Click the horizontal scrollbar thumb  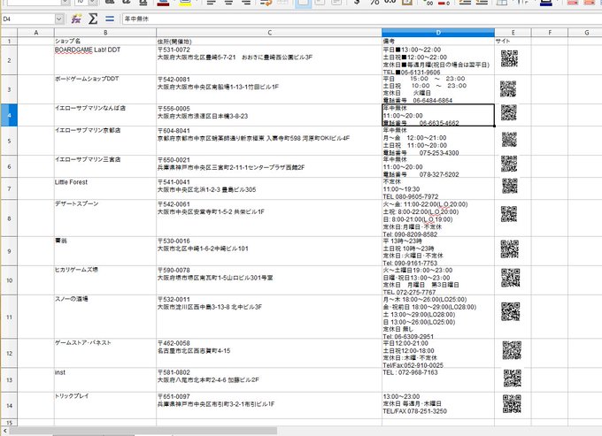pyautogui.click(x=143, y=431)
